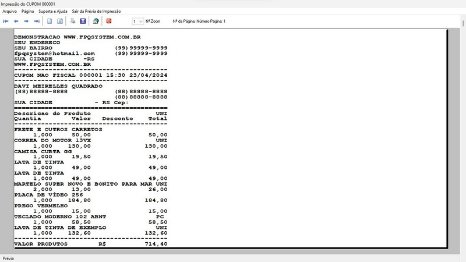Viewport: 466px width, 262px height.
Task: Open the zoom level dropdown
Action: 137,21
